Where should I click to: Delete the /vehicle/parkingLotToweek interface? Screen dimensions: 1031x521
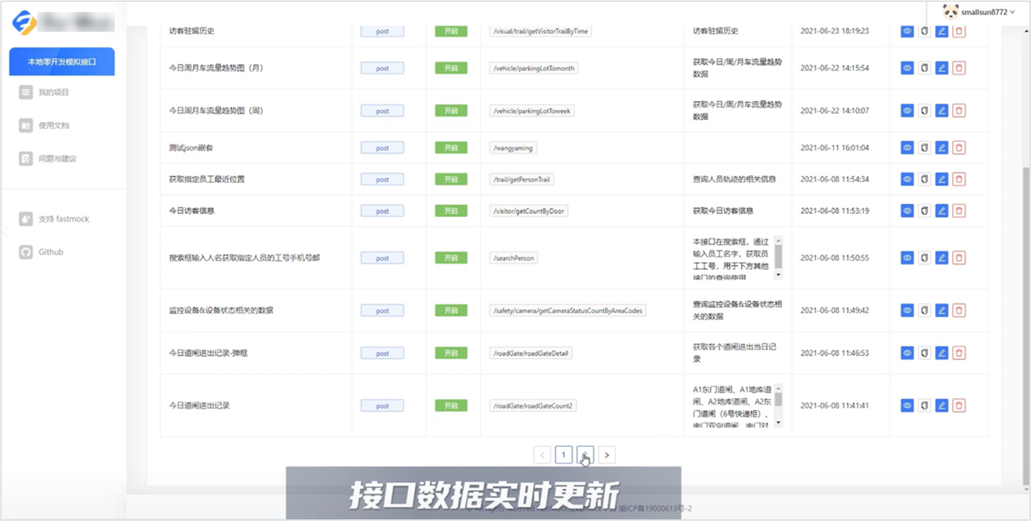coord(959,111)
